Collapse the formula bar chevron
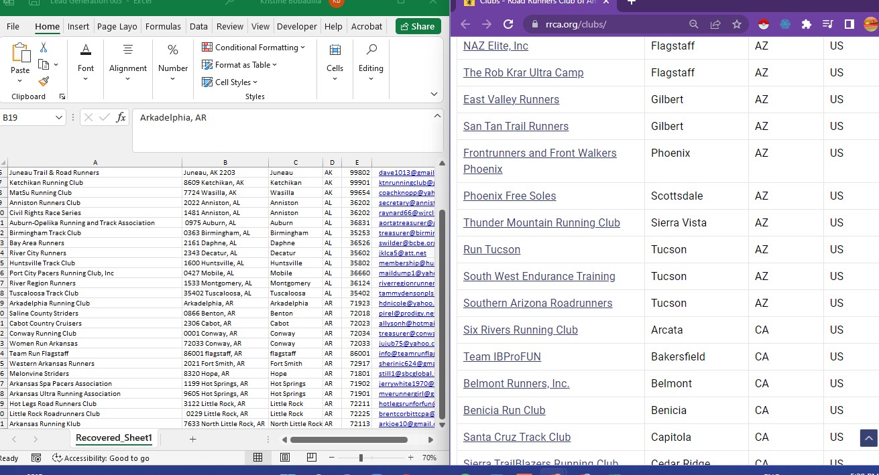Image resolution: width=879 pixels, height=475 pixels. [x=438, y=117]
